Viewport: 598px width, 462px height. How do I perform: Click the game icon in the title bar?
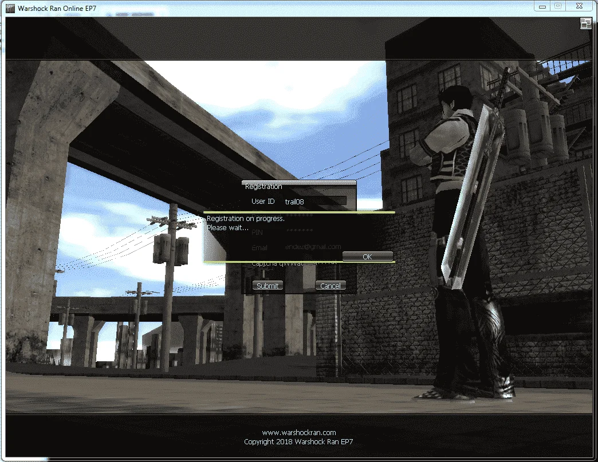click(x=10, y=9)
